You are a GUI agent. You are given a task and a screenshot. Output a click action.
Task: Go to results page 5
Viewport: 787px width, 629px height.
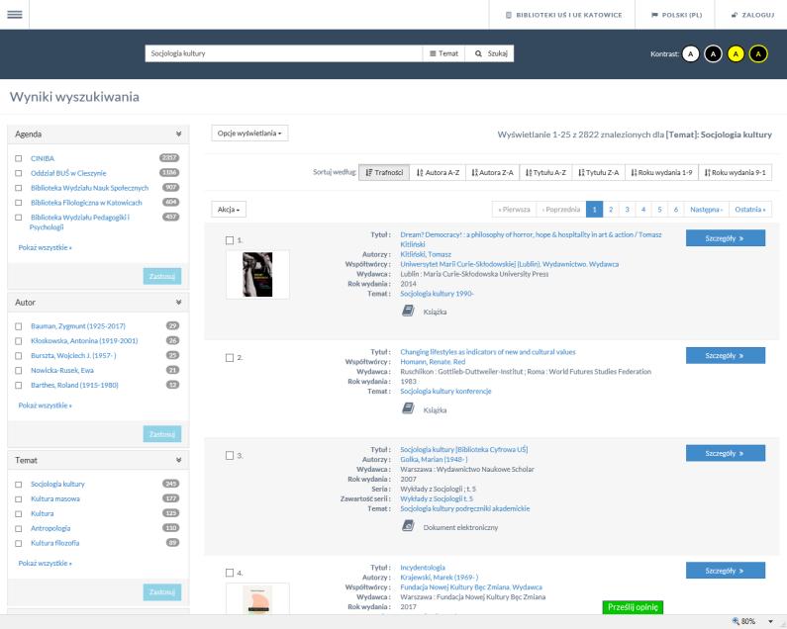[x=659, y=209]
